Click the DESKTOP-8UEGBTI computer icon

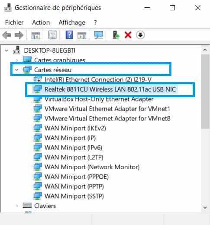pyautogui.click(x=16, y=50)
